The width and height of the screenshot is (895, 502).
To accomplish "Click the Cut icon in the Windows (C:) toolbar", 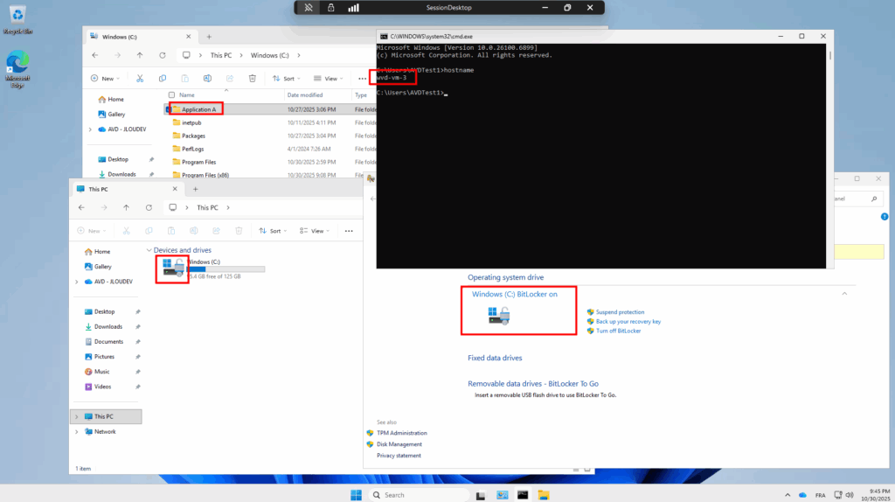I will [140, 78].
